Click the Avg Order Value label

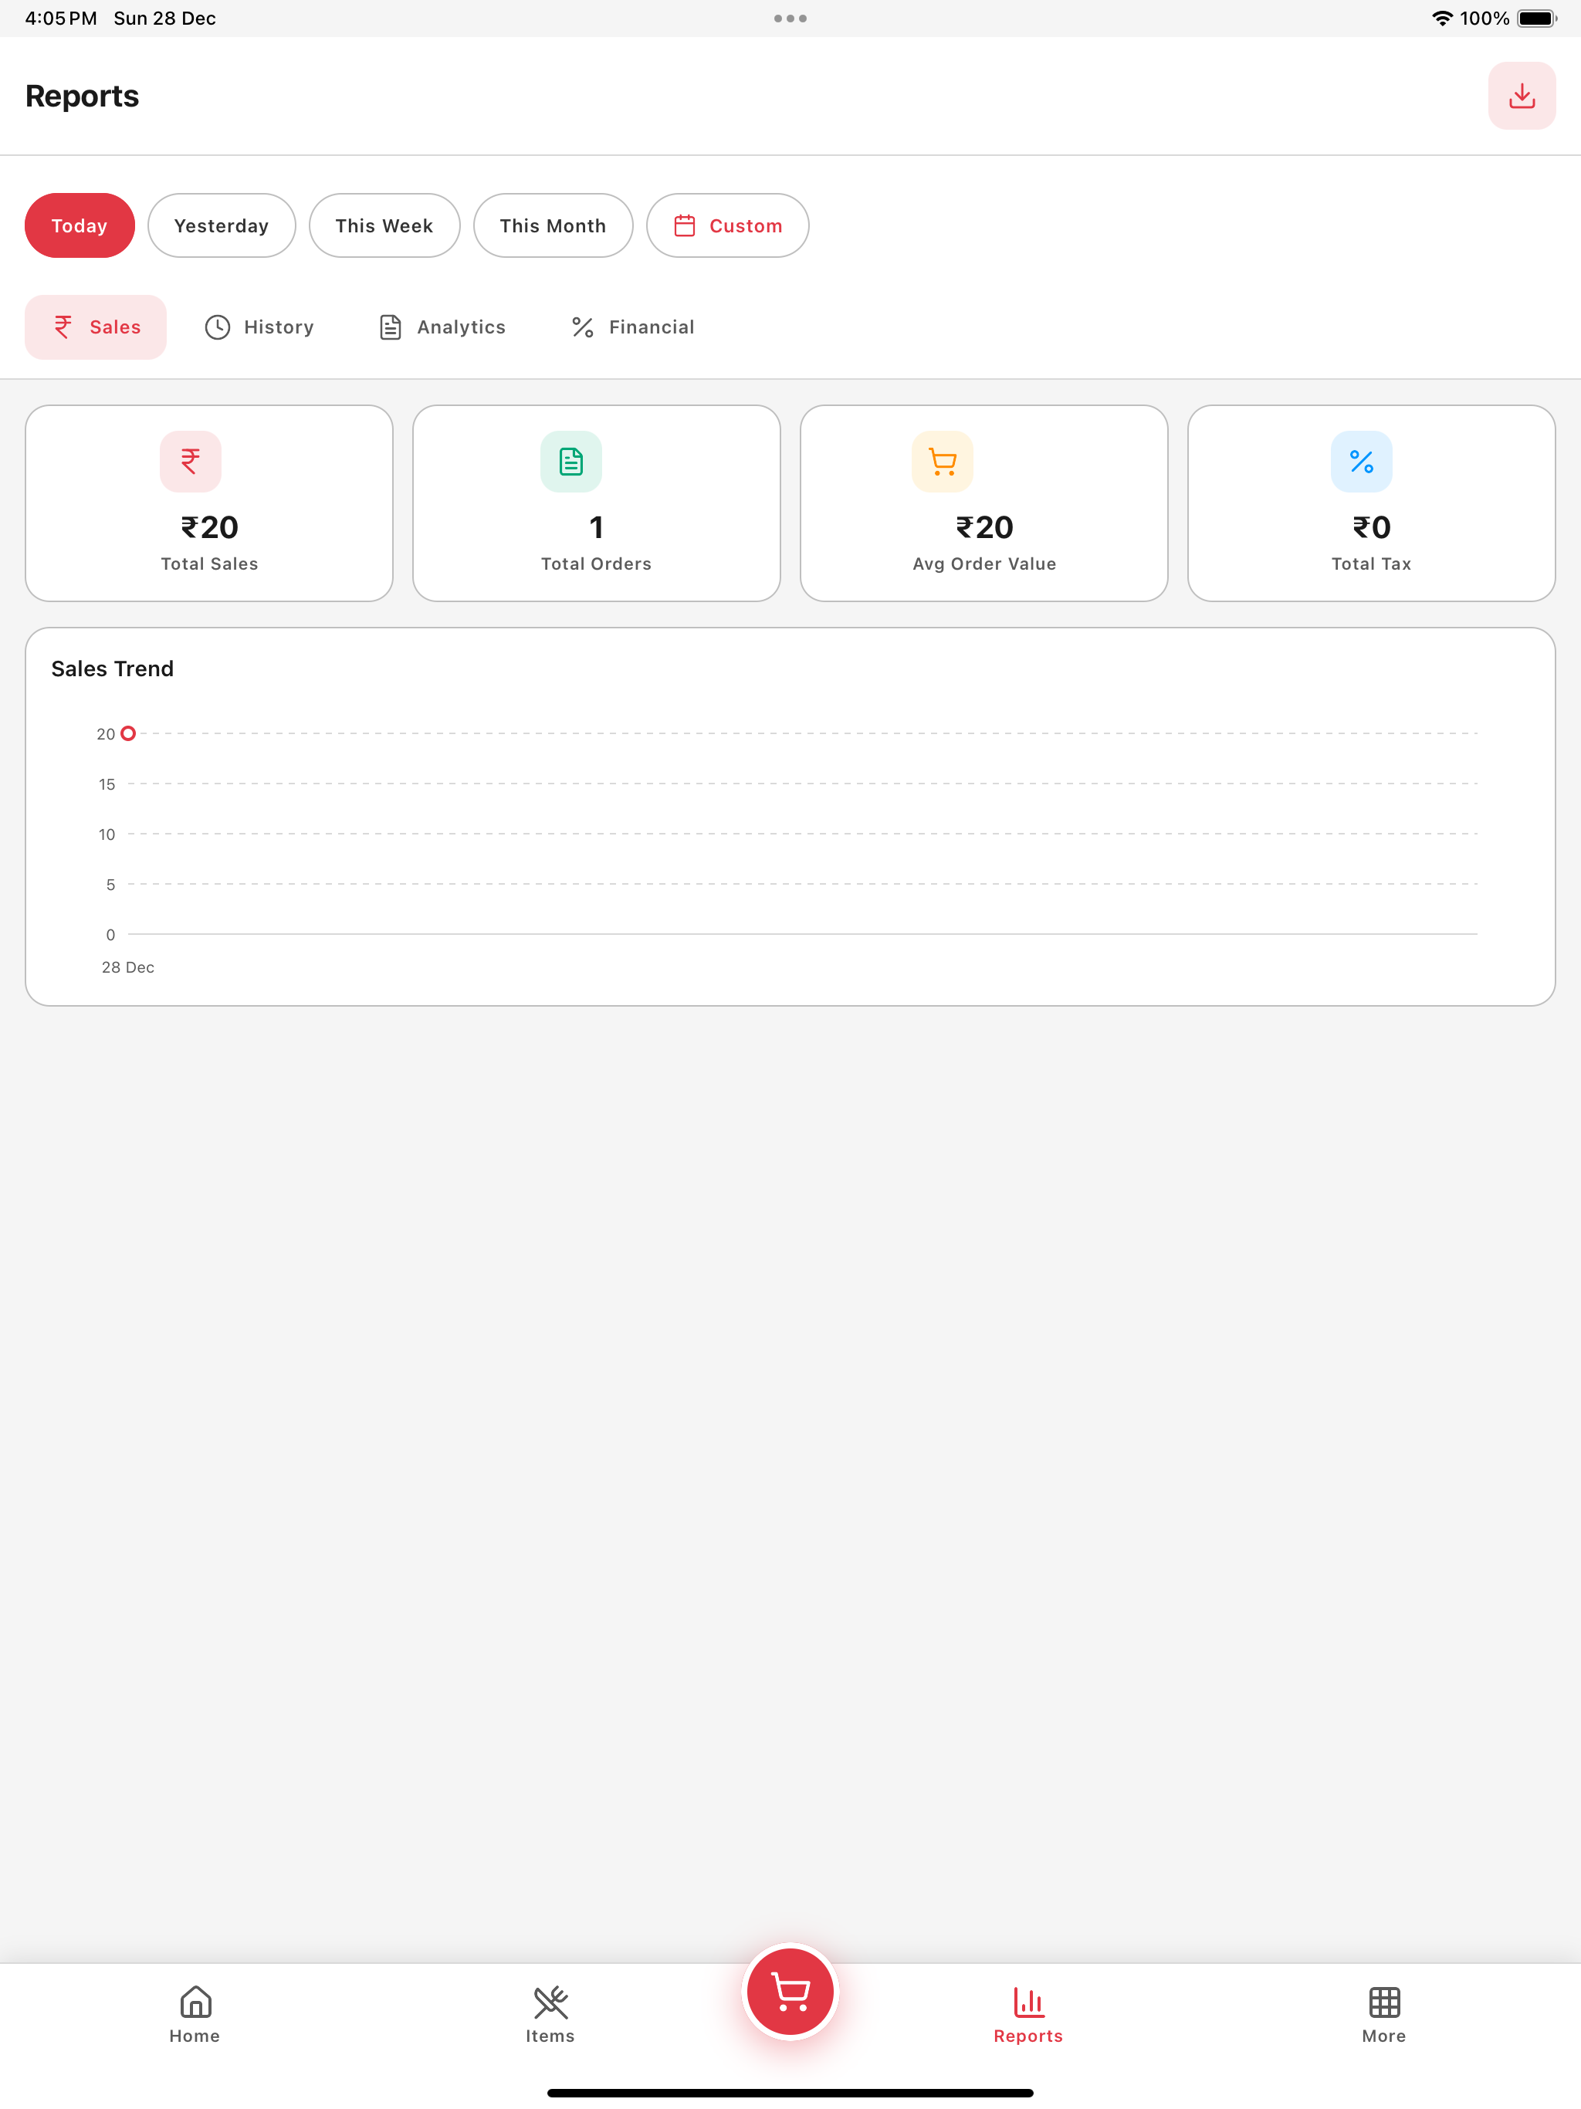point(984,564)
